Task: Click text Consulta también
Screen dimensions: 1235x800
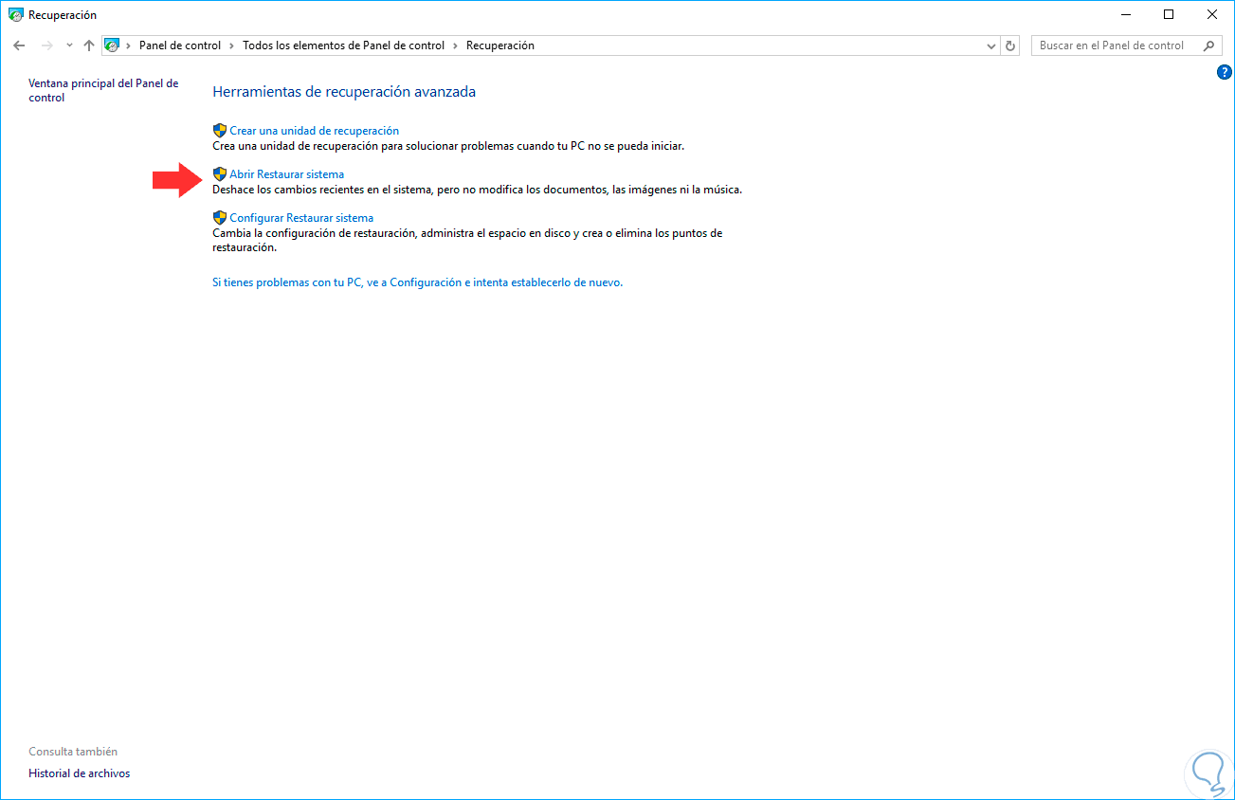Action: click(x=73, y=752)
